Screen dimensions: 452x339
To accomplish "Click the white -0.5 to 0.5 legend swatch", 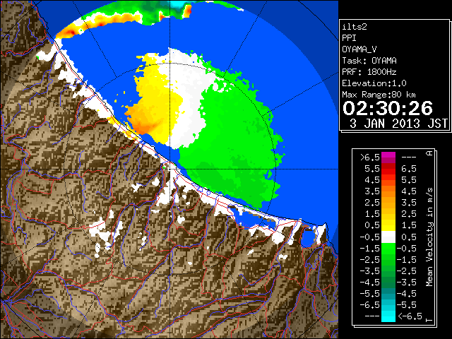I will [x=388, y=237].
